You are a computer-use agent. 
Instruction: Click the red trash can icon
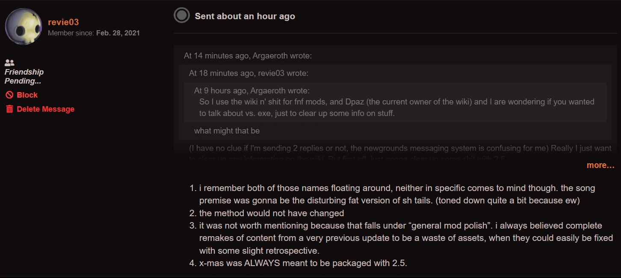click(9, 109)
